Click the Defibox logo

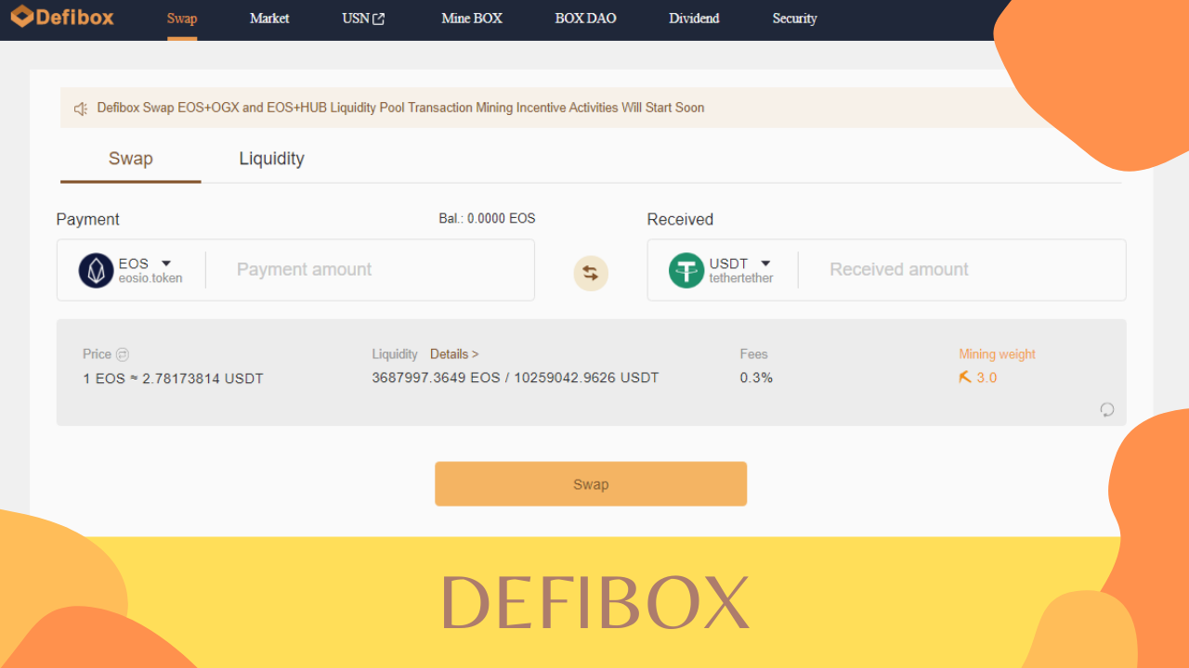tap(62, 17)
